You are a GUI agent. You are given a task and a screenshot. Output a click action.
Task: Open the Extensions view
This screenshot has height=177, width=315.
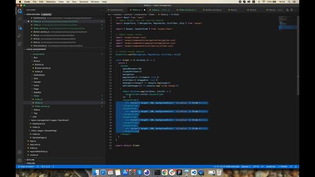[20, 44]
